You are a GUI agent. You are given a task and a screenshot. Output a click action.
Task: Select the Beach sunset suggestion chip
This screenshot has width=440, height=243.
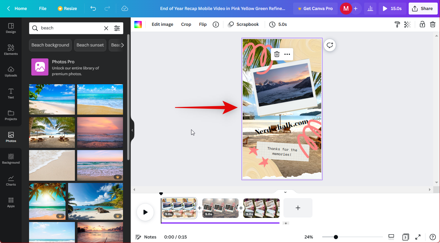(90, 45)
